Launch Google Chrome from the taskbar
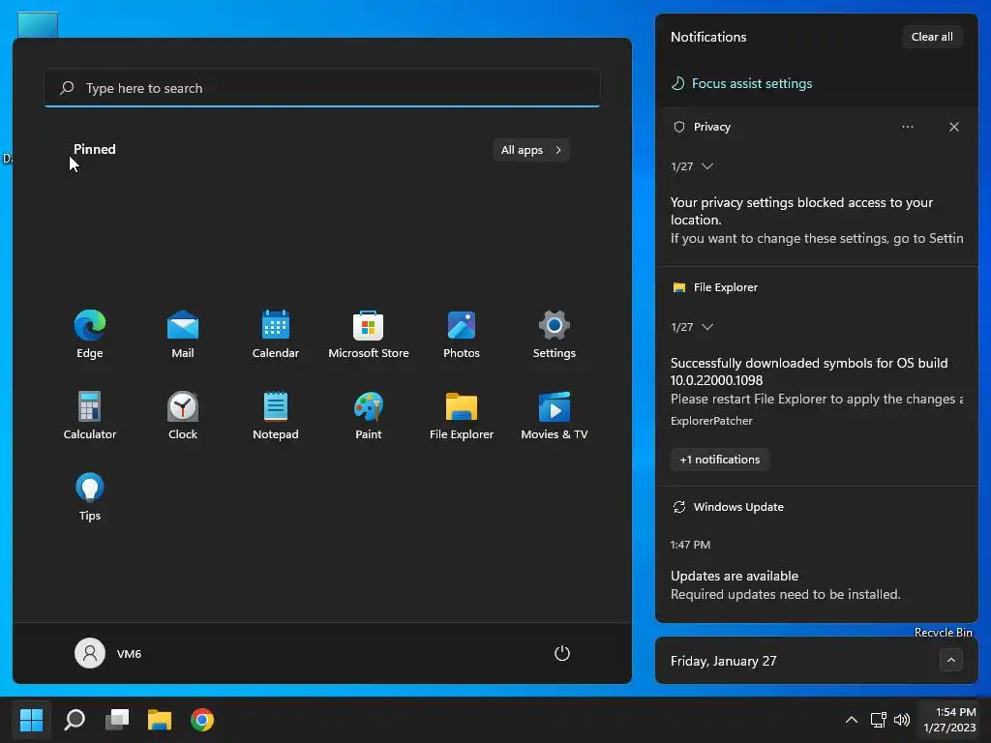Image resolution: width=991 pixels, height=743 pixels. point(202,719)
